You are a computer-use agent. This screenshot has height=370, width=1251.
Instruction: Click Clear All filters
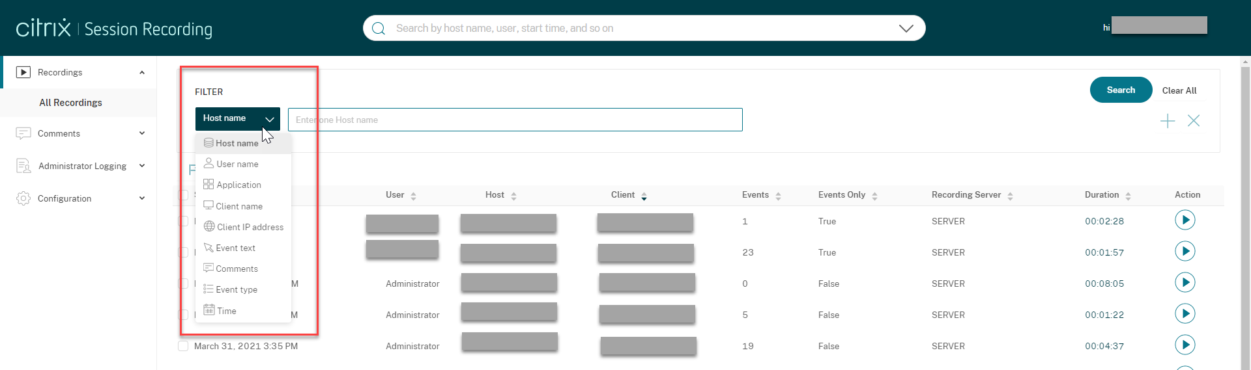[x=1179, y=90]
